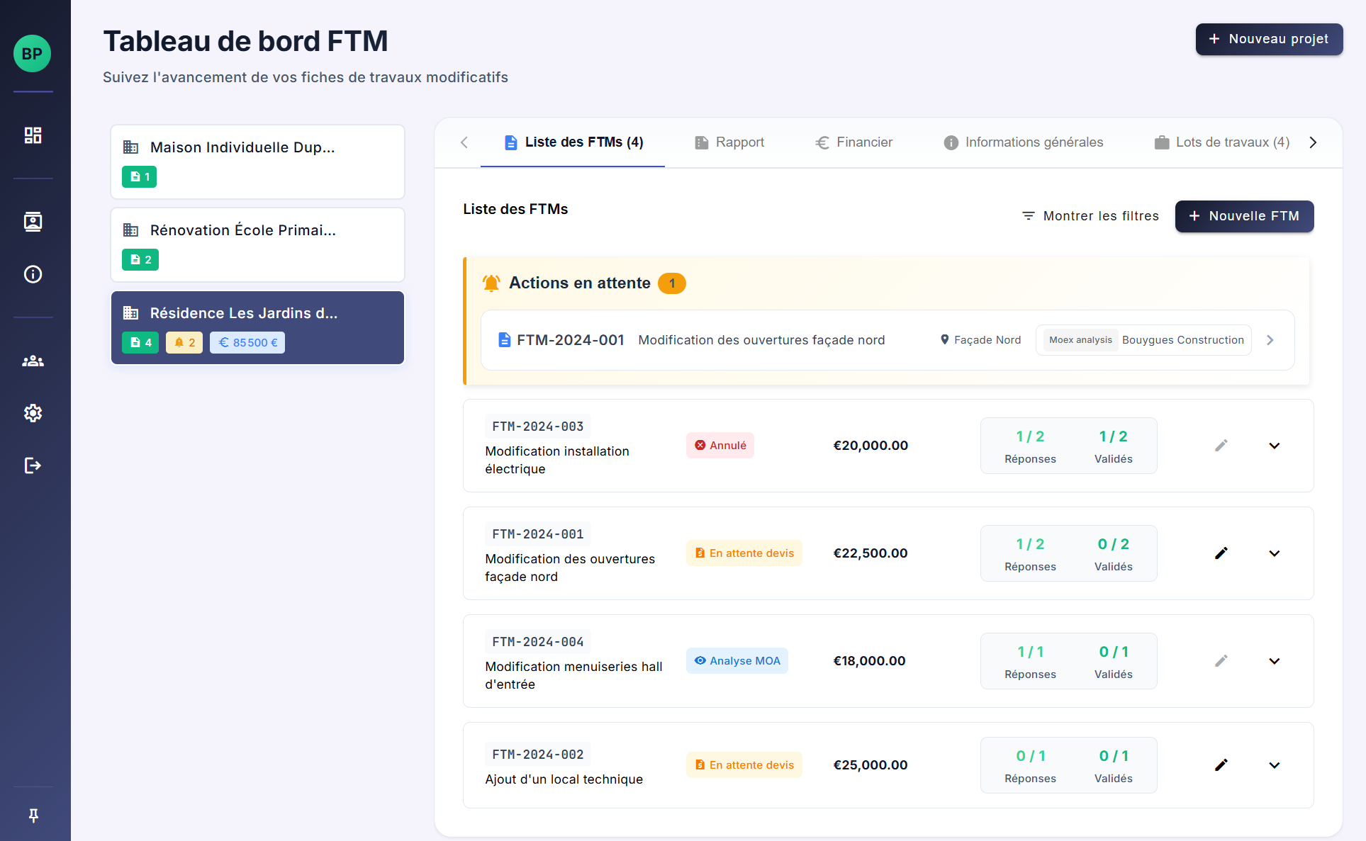This screenshot has height=841, width=1366.
Task: Open the pending action arrow for FTM-2024-001
Action: (x=1270, y=339)
